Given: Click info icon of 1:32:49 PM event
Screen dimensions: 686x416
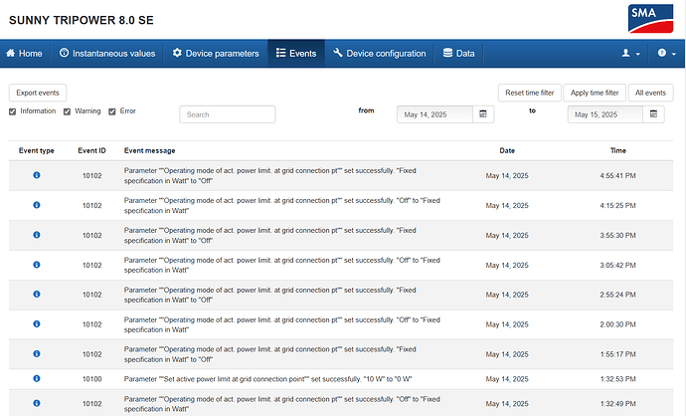Looking at the screenshot, I should tap(37, 403).
